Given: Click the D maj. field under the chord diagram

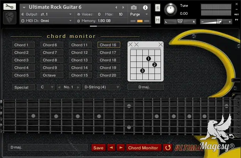Looking at the screenshot, I should [x=146, y=87].
